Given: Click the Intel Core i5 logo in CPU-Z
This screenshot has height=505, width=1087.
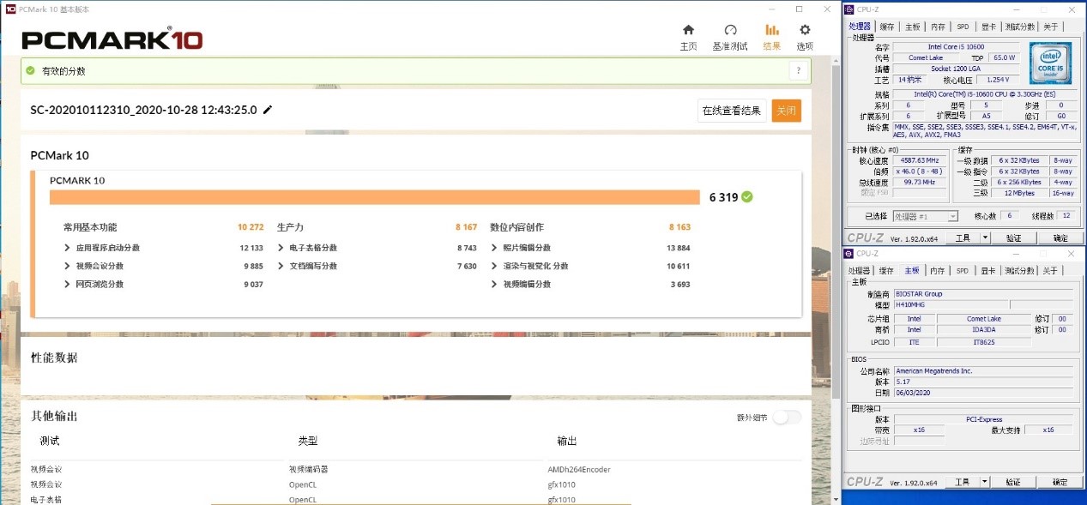Looking at the screenshot, I should coord(1051,63).
